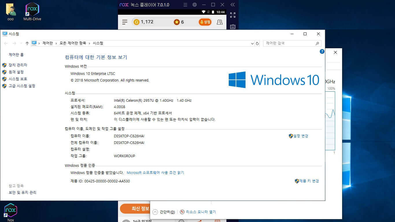The image size is (395, 222).
Task: Open Advanced System Settings (고급 시스템 설정)
Action: pos(22,86)
